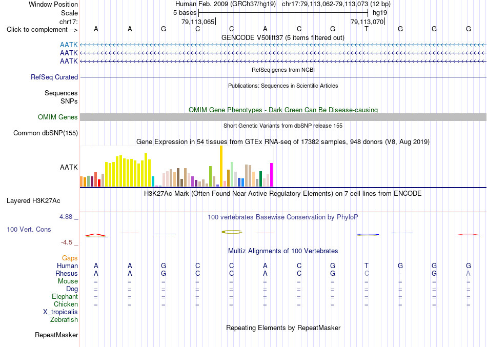
Task: Click the dash gap in the Rhesus row
Action: pyautogui.click(x=400, y=274)
